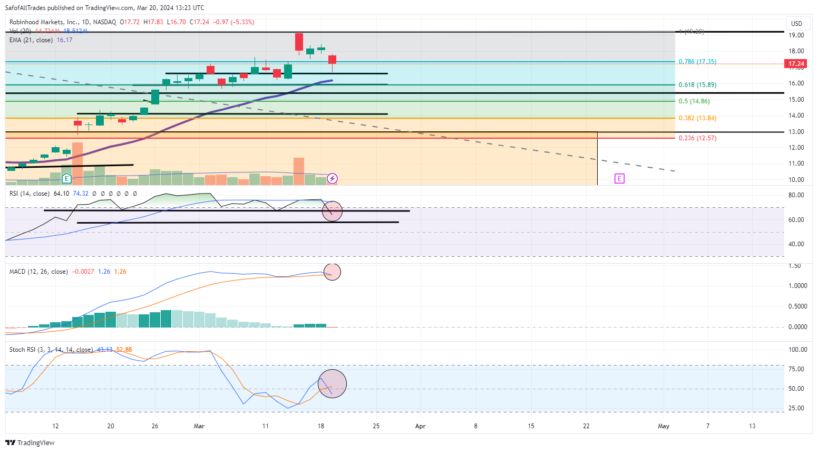Click the May label on date axis

pyautogui.click(x=664, y=426)
